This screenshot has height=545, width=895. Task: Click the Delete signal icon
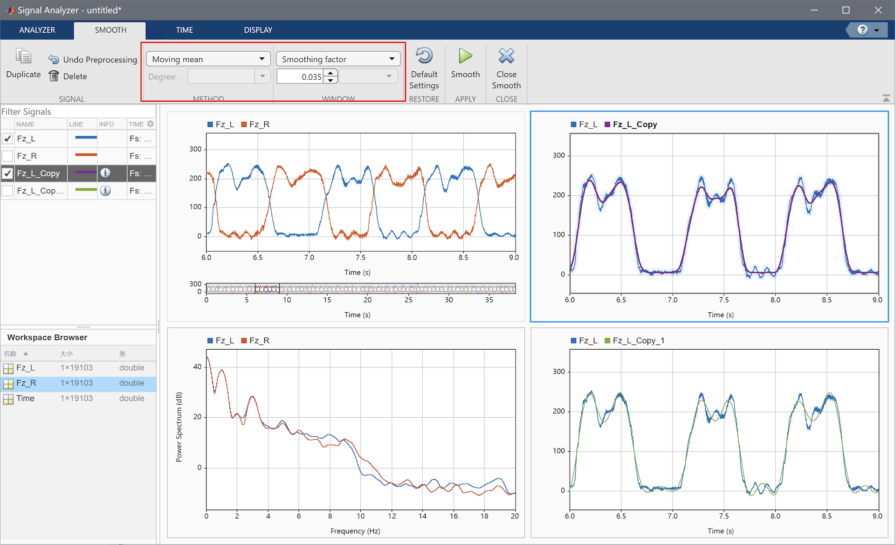54,76
